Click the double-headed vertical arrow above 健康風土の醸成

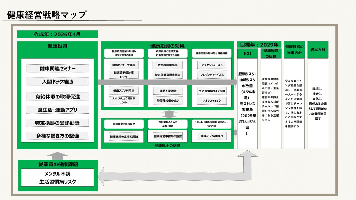[x=169, y=114]
